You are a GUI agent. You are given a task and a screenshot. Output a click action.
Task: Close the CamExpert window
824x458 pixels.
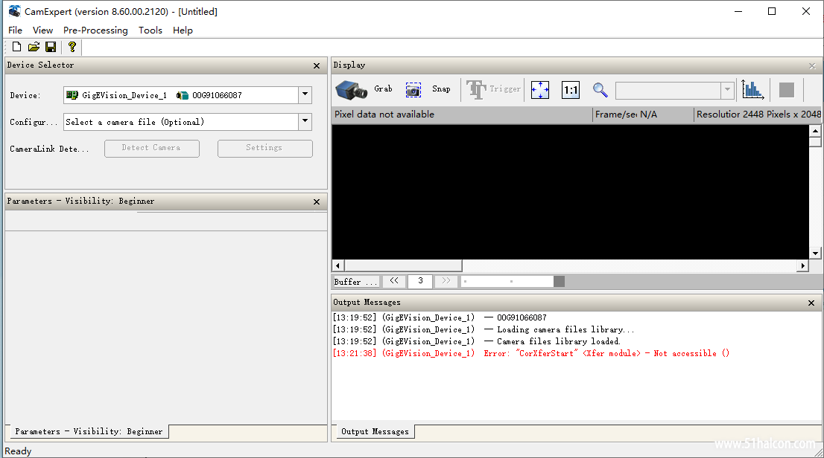click(x=805, y=12)
